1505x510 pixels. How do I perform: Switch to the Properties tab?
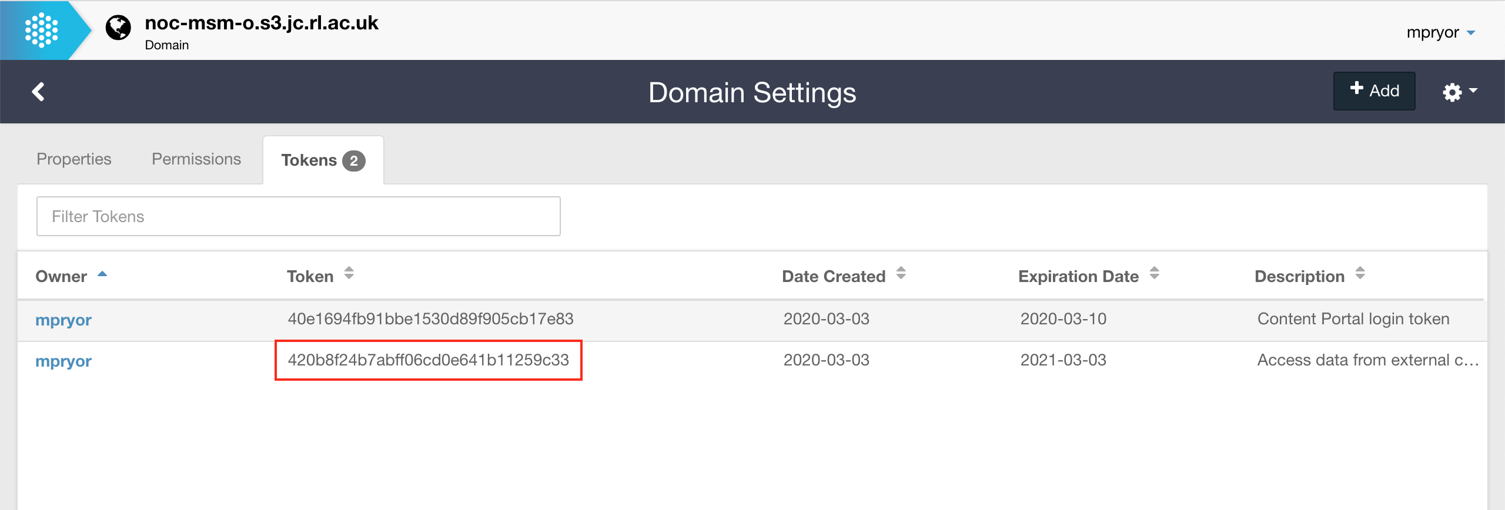pos(74,159)
